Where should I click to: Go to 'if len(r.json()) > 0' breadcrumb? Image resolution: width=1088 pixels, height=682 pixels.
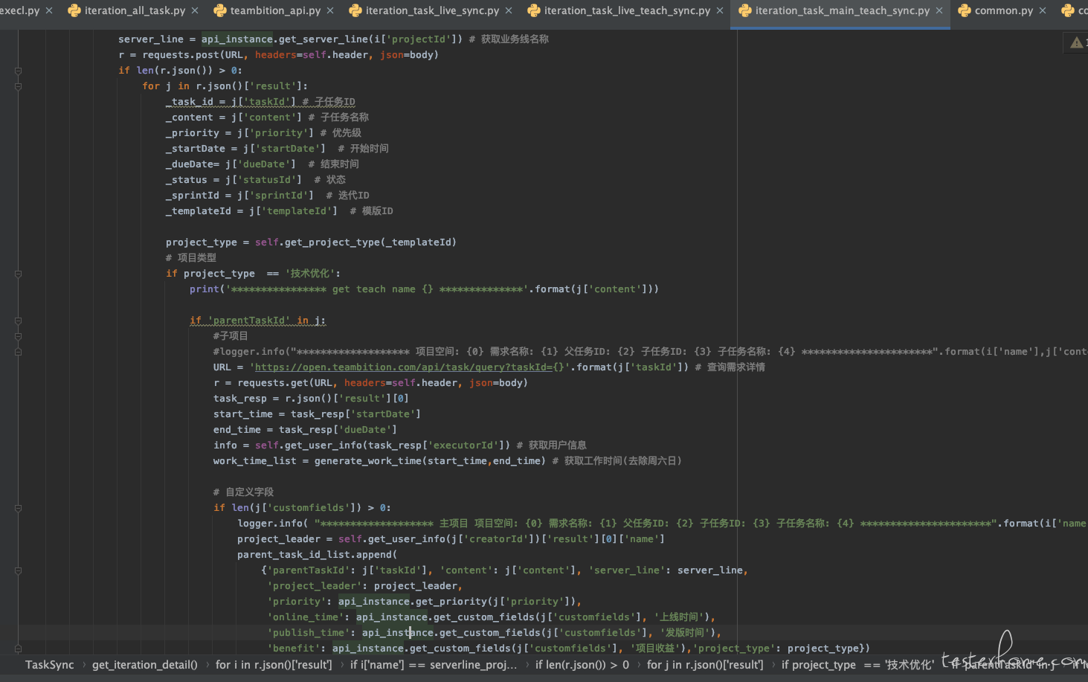(582, 665)
